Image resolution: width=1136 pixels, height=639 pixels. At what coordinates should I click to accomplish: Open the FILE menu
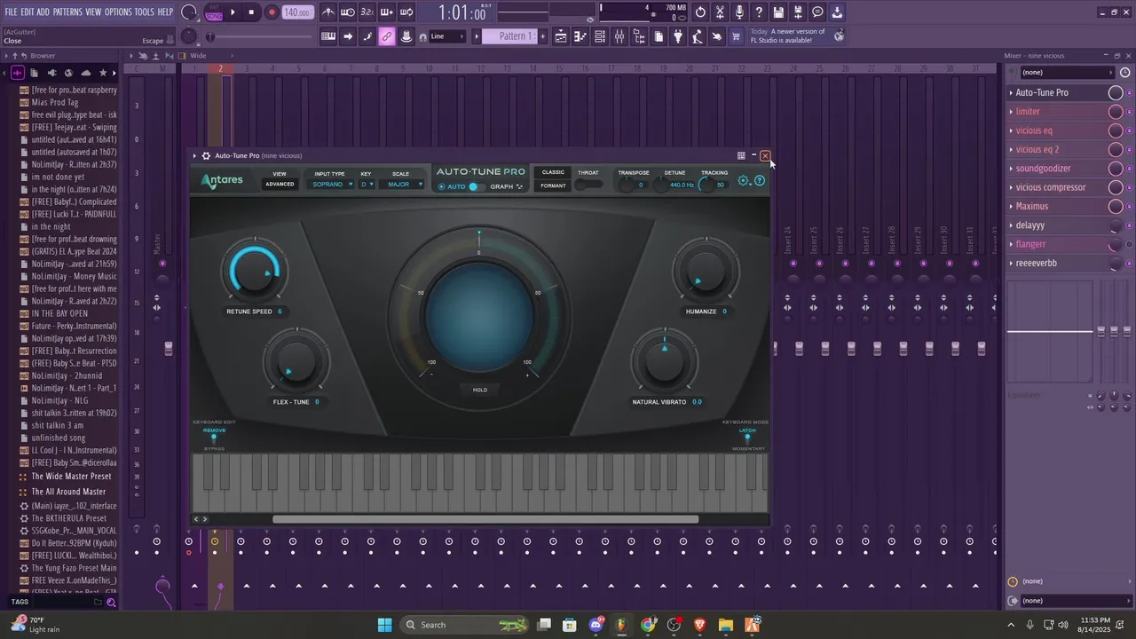point(11,12)
